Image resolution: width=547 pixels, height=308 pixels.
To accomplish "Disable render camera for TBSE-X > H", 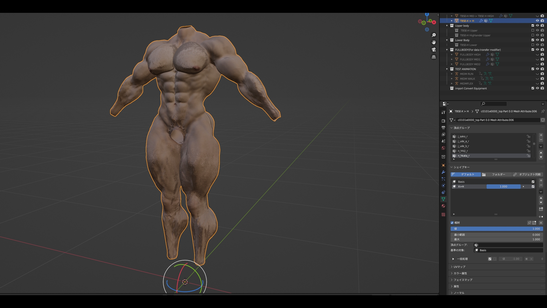I will click(542, 21).
